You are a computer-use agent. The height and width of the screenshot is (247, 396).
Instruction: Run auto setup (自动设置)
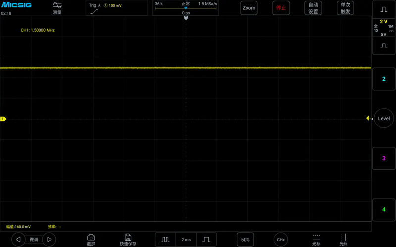[x=313, y=8]
